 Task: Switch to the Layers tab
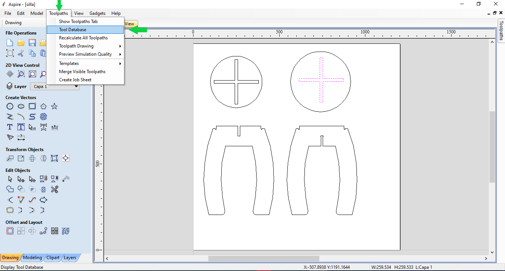[x=70, y=258]
